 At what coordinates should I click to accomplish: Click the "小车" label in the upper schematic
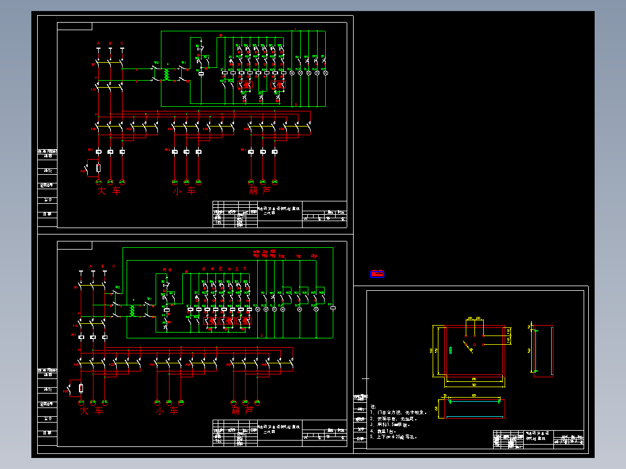tap(184, 191)
